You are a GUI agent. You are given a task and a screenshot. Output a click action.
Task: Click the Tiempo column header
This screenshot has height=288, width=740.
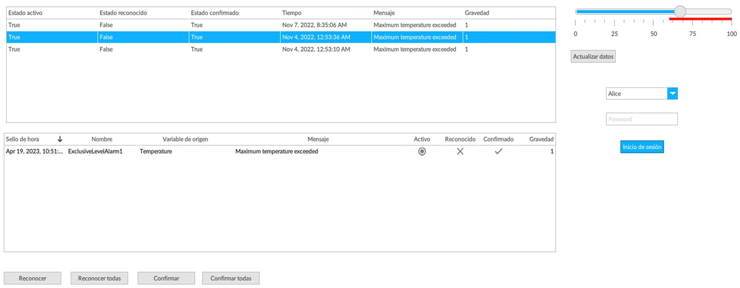point(326,13)
